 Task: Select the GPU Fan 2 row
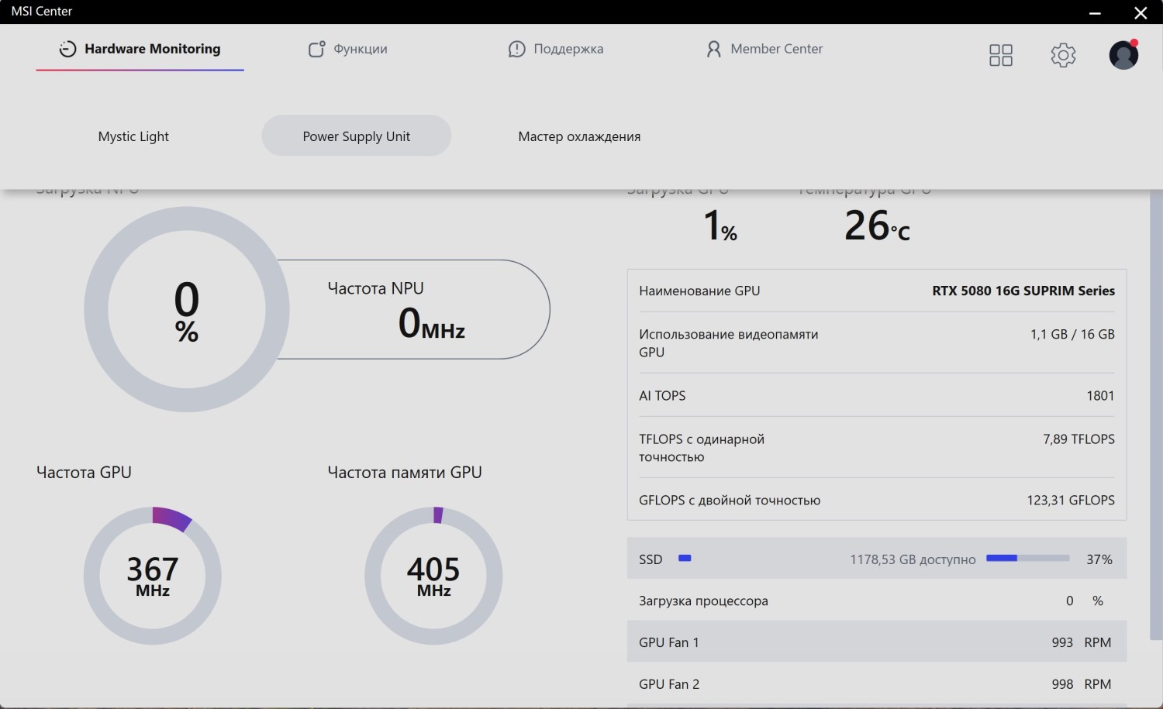click(876, 684)
